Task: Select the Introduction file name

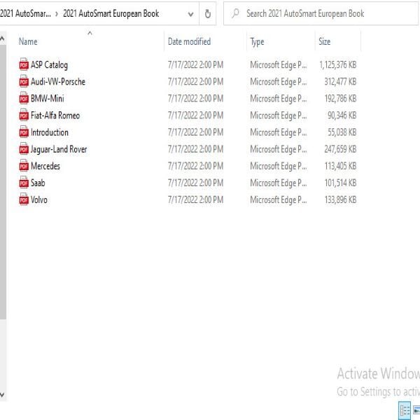Action: pos(50,132)
